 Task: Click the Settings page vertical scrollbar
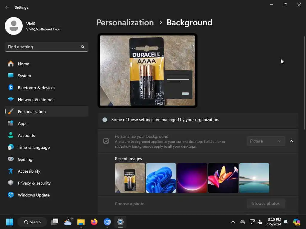305,83
